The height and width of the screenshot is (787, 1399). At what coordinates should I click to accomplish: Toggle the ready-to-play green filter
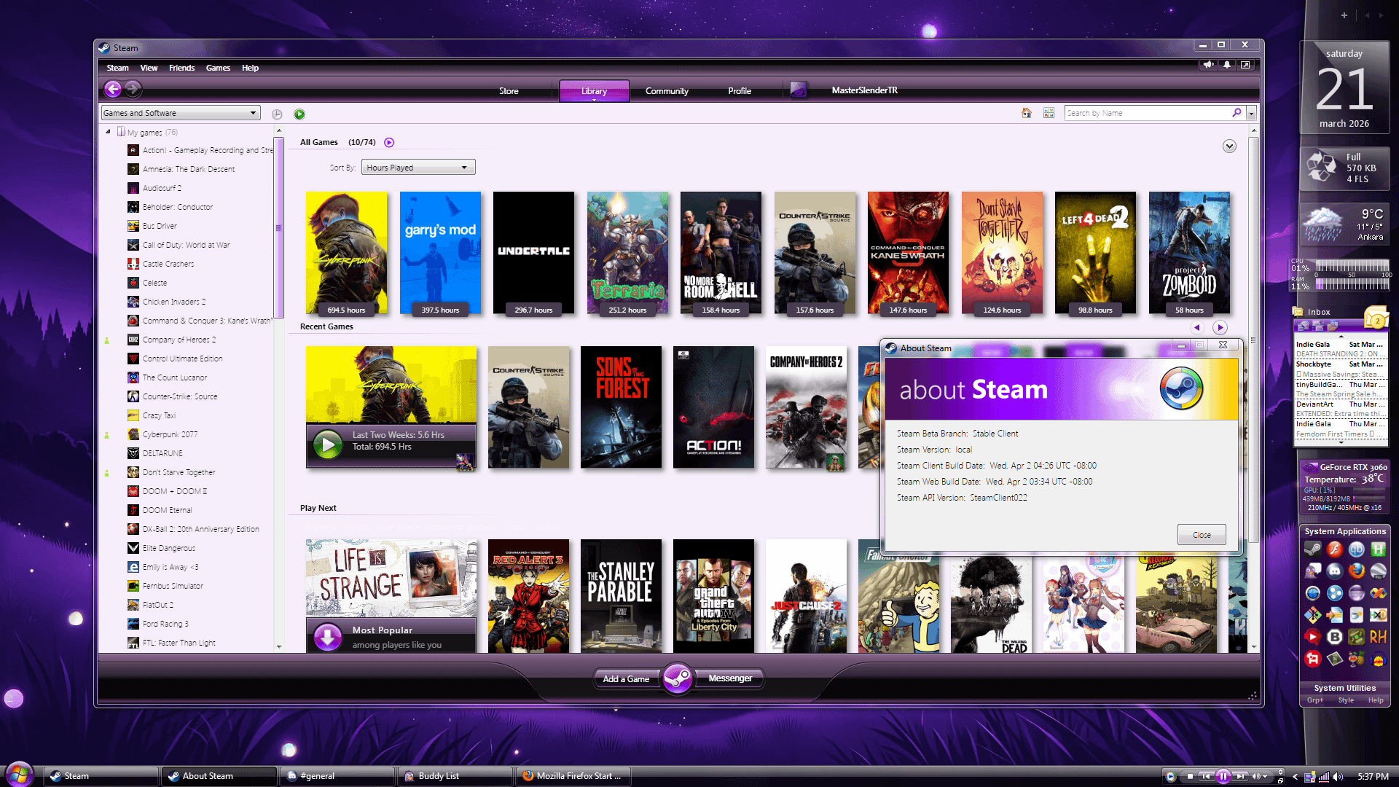point(299,114)
